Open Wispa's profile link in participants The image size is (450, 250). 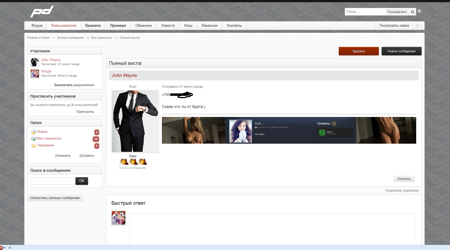click(46, 71)
